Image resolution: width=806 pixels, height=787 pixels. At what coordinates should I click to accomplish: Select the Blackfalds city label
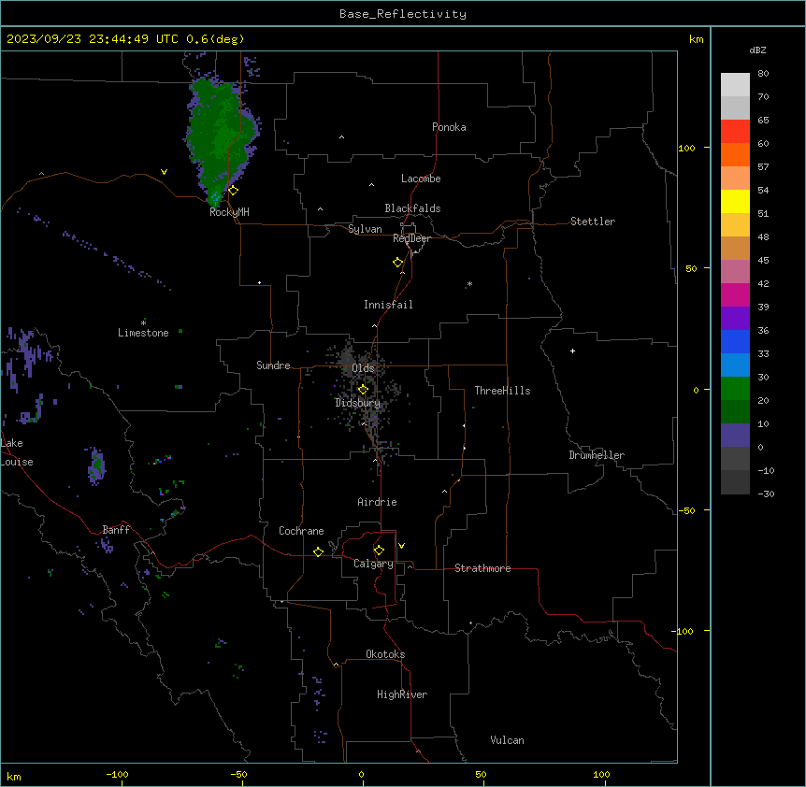coord(412,208)
